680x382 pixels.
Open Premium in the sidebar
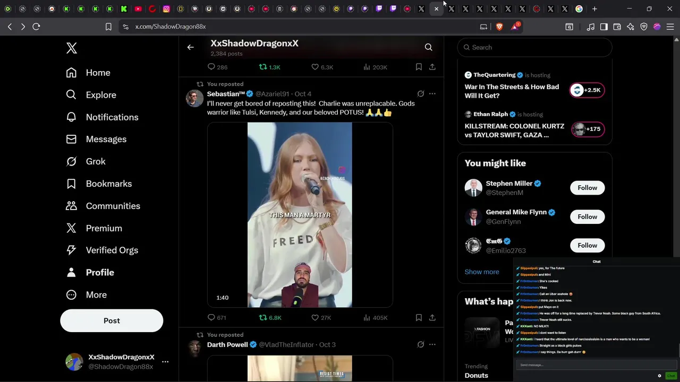(94, 228)
